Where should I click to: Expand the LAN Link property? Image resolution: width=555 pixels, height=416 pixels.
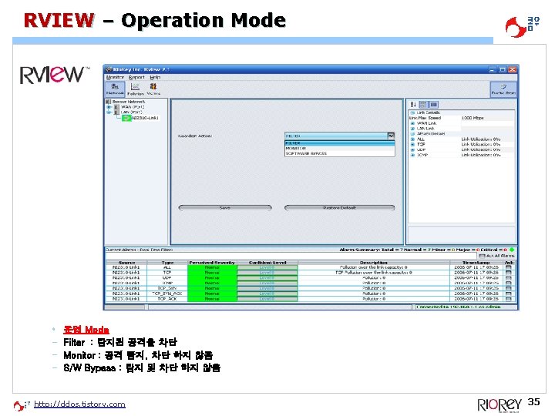[412, 129]
